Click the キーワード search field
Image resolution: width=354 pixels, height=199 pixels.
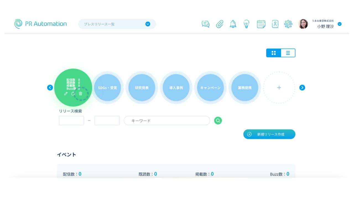coord(167,121)
